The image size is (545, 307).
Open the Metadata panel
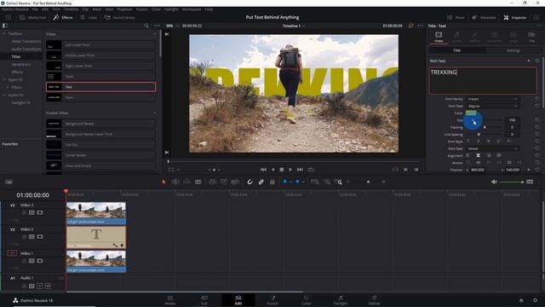pos(485,17)
